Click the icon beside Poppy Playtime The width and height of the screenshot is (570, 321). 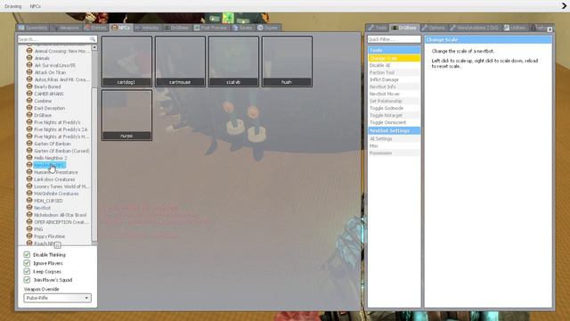pos(29,235)
